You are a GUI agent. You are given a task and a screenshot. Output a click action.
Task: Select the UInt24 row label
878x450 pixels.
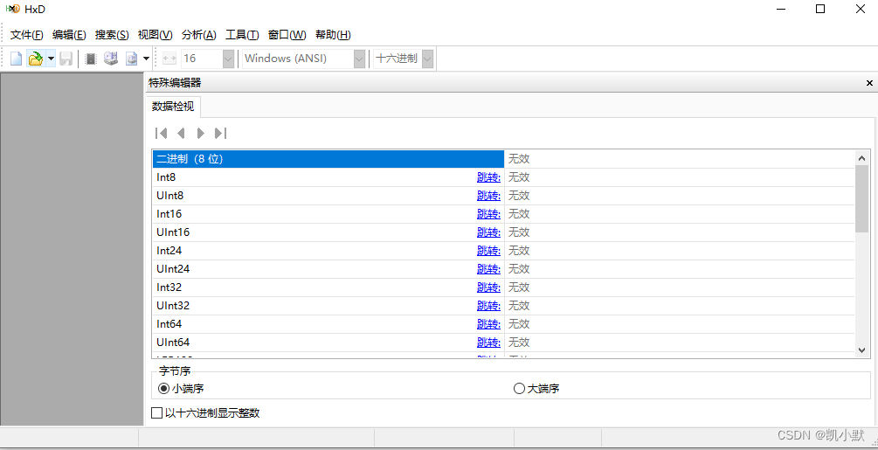click(x=173, y=269)
